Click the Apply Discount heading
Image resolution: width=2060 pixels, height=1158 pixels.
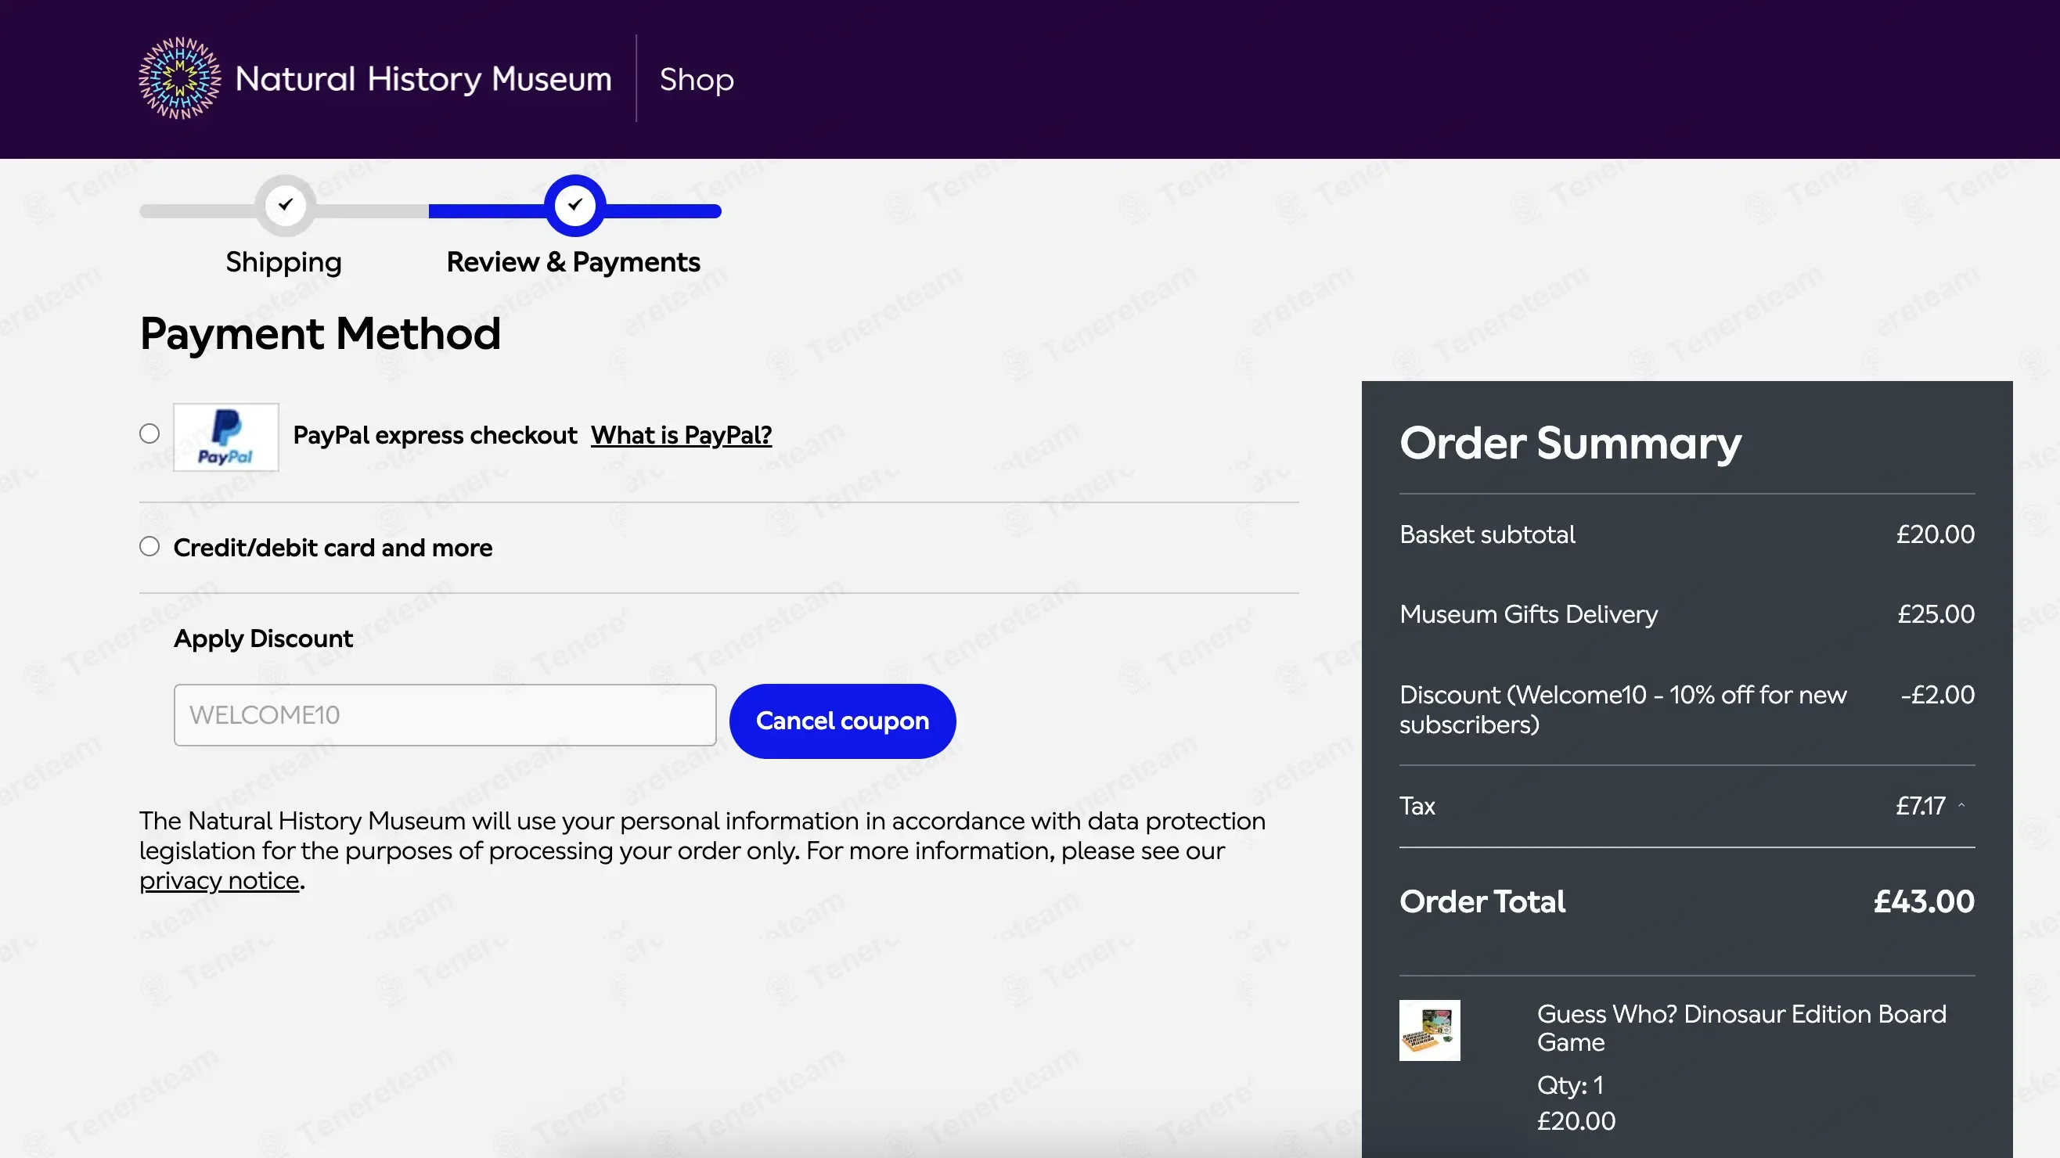(x=263, y=638)
